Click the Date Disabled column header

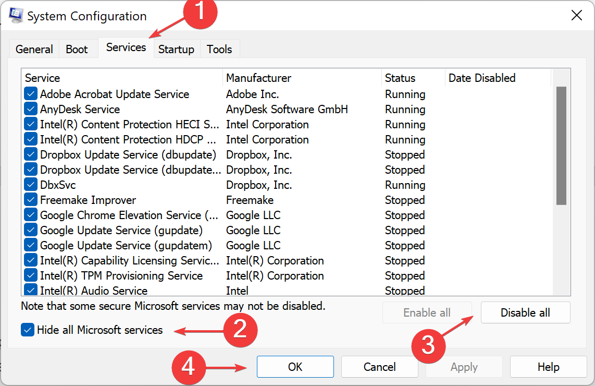498,78
